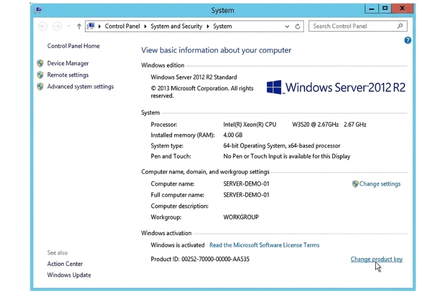Click the search magnifier icon
Image resolution: width=444 pixels, height=296 pixels.
click(400, 26)
